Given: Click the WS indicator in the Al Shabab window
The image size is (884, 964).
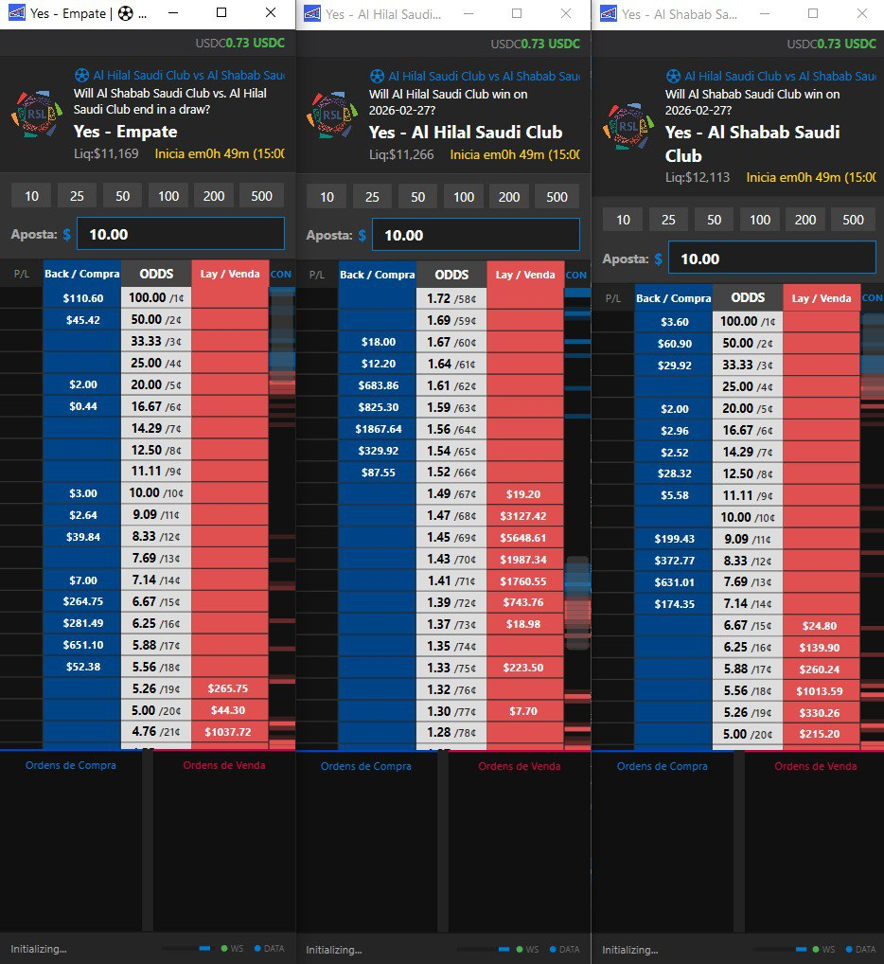Looking at the screenshot, I should click(820, 948).
